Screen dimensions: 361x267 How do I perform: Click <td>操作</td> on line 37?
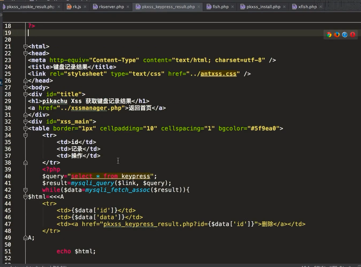(78, 156)
